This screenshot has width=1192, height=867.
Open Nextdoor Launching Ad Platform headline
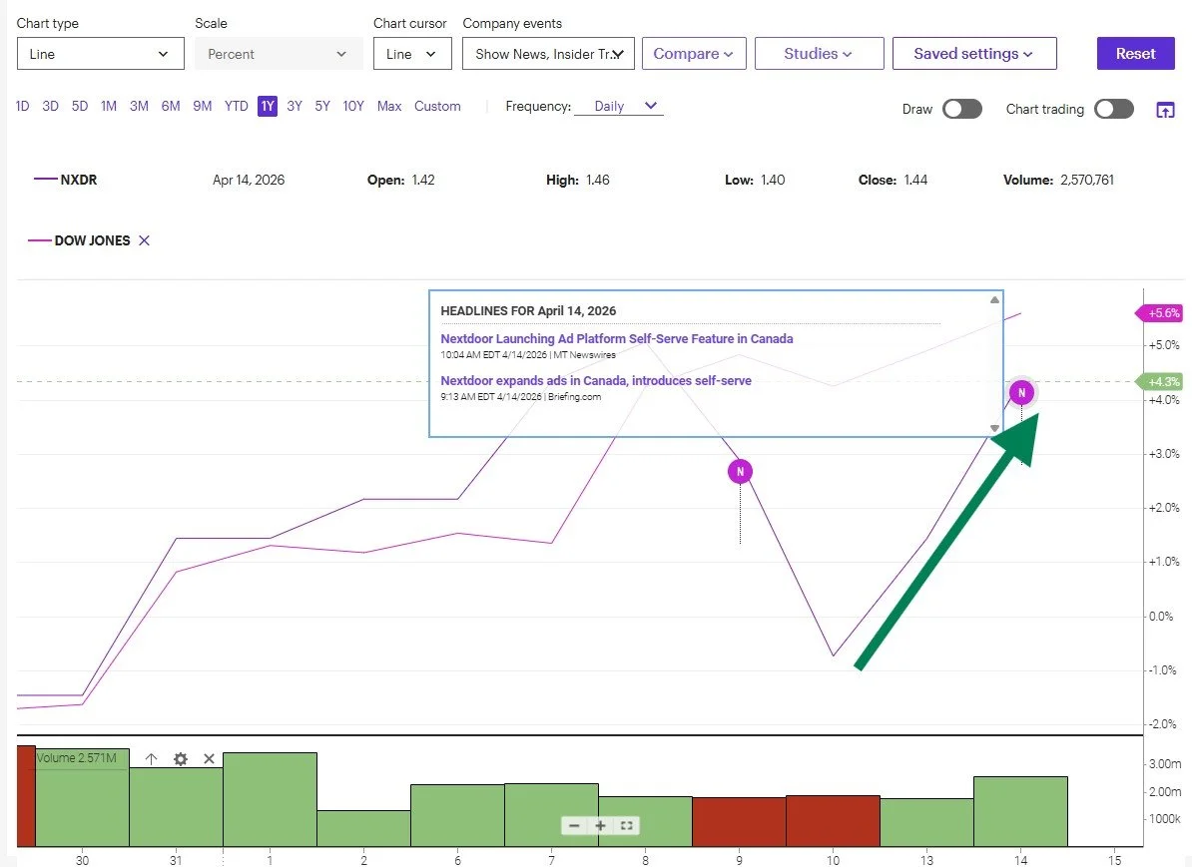(x=617, y=339)
